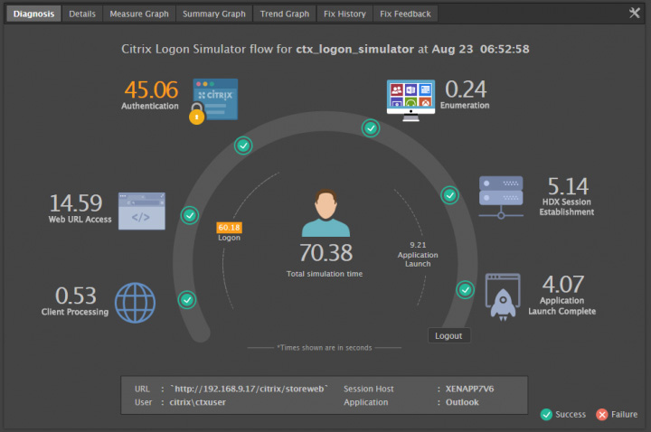Click the success checkmark beside Application Launch Complete
This screenshot has height=432, width=651.
click(465, 290)
